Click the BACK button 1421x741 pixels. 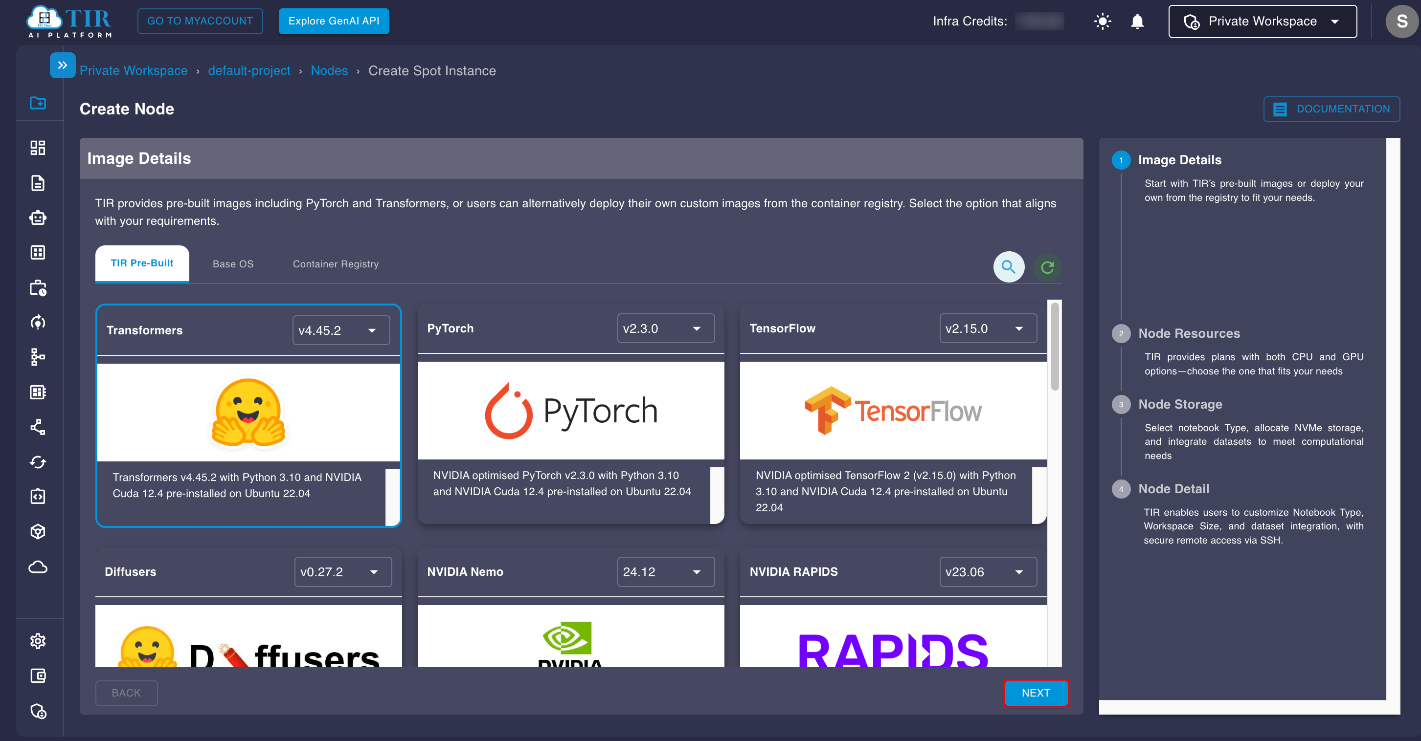click(126, 693)
